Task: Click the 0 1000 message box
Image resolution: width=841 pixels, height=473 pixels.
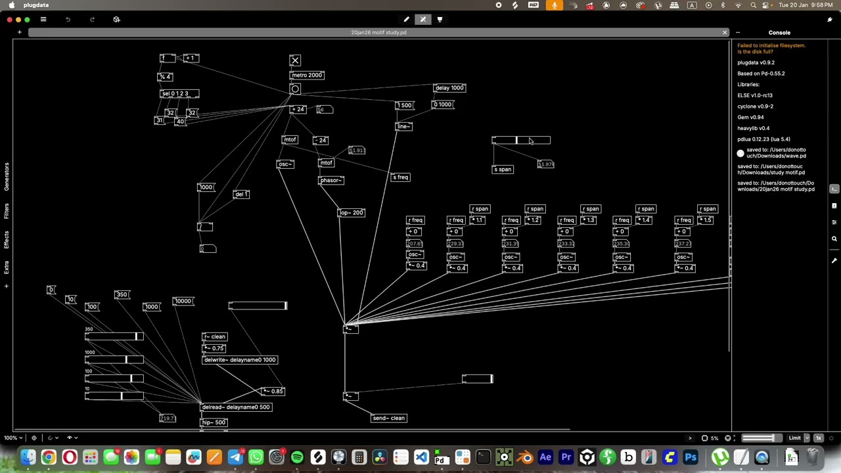Action: click(442, 104)
